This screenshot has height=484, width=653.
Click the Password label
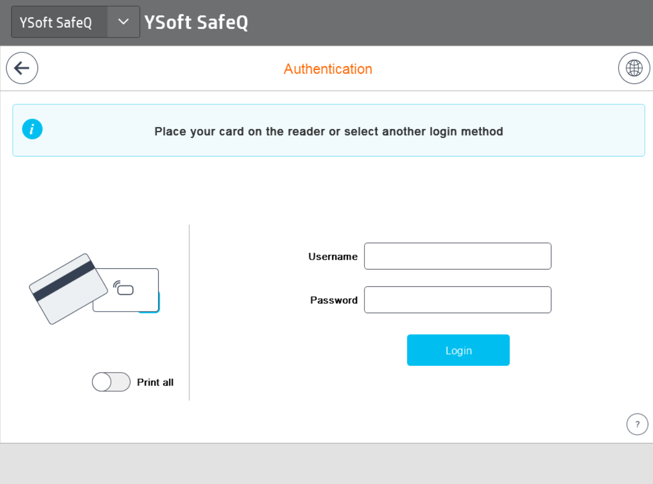pyautogui.click(x=334, y=300)
